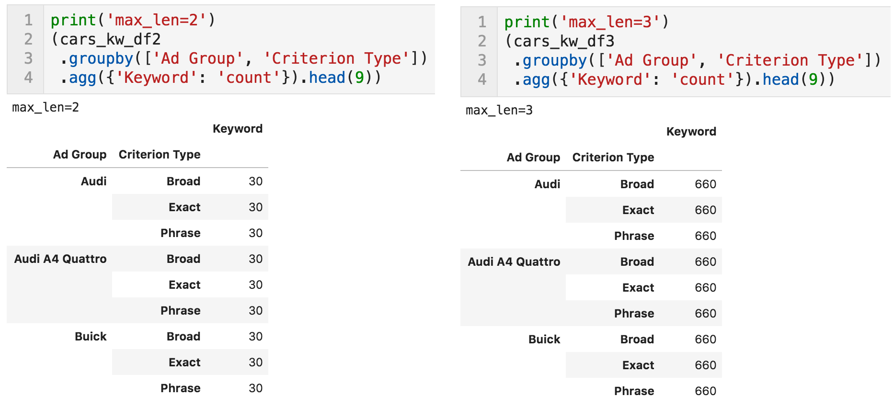This screenshot has height=408, width=893.
Task: Click the 30 value for Audi A4 Quattro Exact
Action: pyautogui.click(x=255, y=285)
